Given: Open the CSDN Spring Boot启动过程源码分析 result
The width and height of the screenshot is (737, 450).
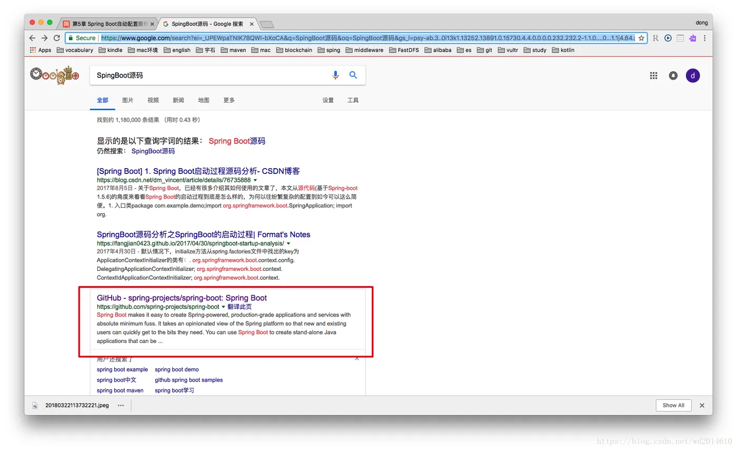Looking at the screenshot, I should pos(198,171).
